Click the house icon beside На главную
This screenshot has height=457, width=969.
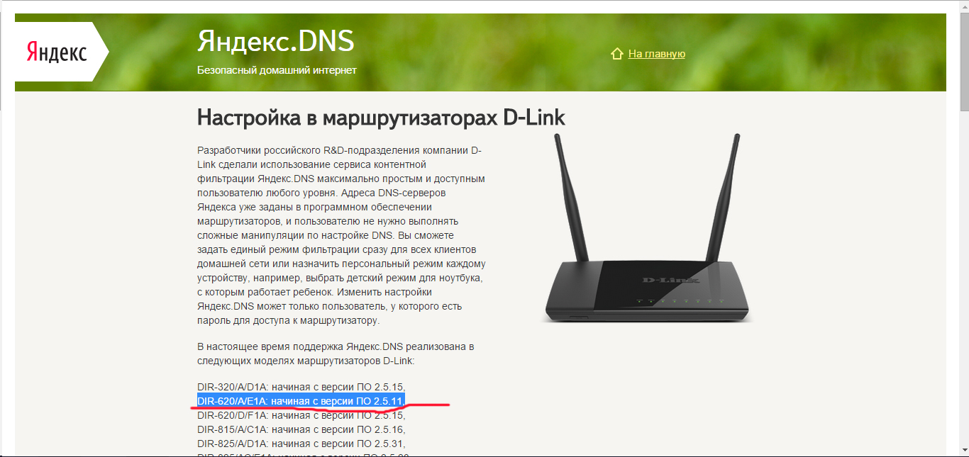[617, 54]
